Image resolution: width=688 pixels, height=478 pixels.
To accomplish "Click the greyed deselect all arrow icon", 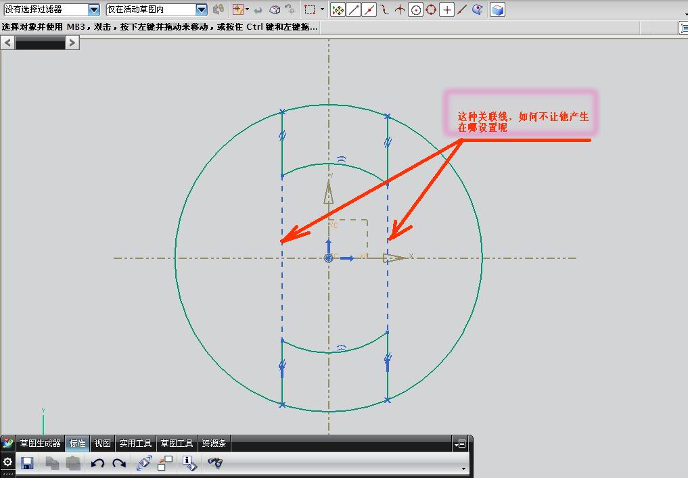I will [258, 9].
